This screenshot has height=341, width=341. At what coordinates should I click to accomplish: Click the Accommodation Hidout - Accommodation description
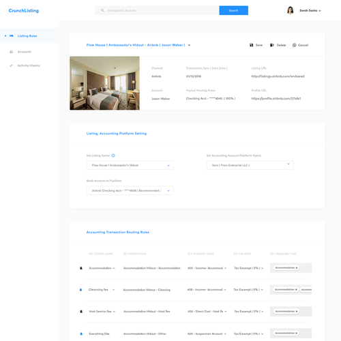[x=152, y=268]
